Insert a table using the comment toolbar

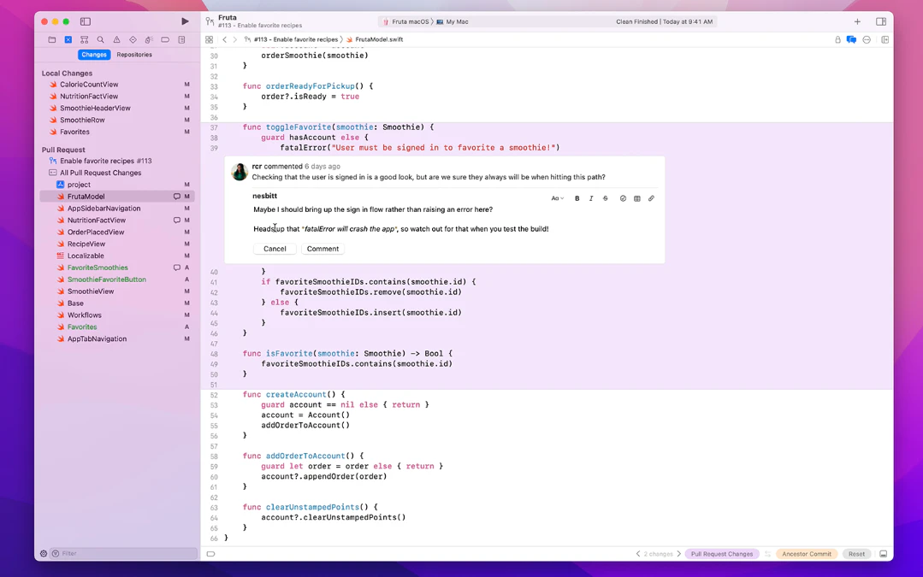[637, 198]
